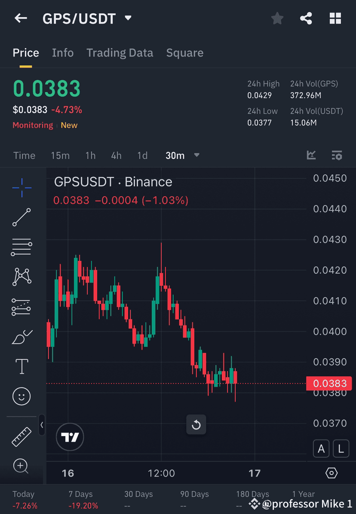Open the Info tab
Image resolution: width=356 pixels, height=514 pixels.
(x=63, y=53)
